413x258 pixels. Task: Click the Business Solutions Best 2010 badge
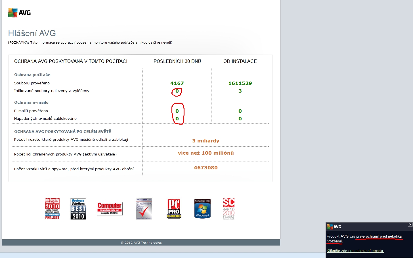[78, 209]
